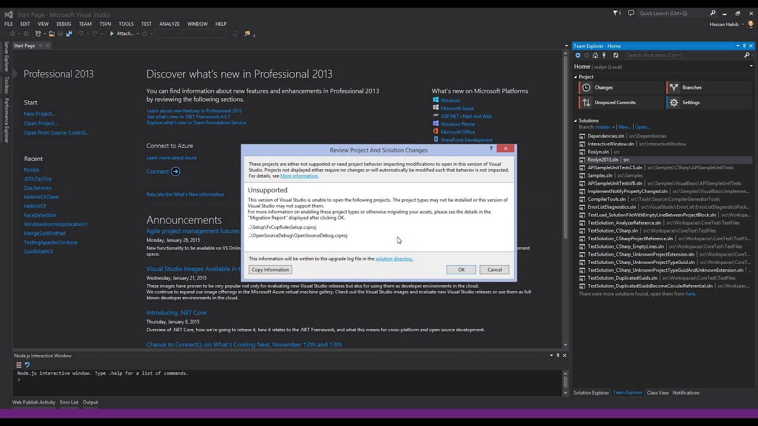The image size is (758, 426).
Task: Open the FILE menu
Action: click(8, 24)
